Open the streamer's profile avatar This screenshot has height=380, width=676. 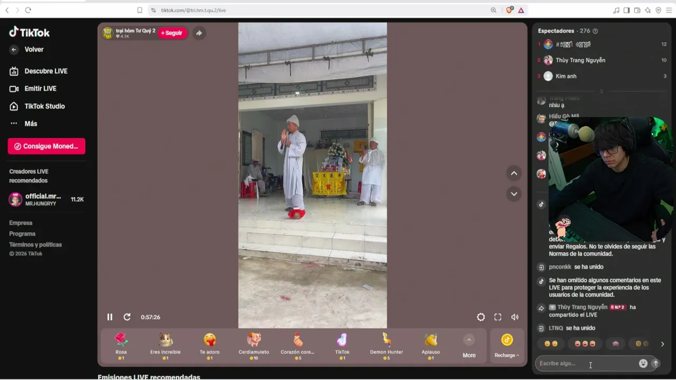point(108,33)
